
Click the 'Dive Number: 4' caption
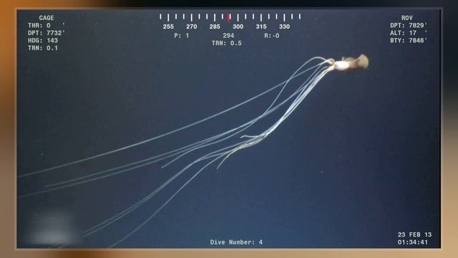pos(236,242)
